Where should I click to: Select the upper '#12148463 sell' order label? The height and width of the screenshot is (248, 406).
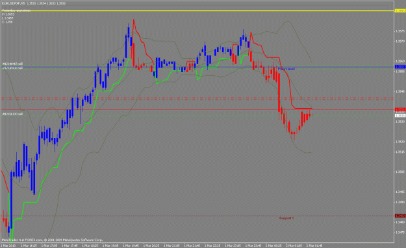[x=12, y=63]
